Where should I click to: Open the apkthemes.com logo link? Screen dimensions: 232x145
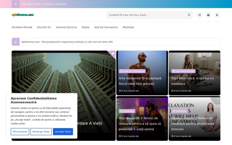click(23, 15)
